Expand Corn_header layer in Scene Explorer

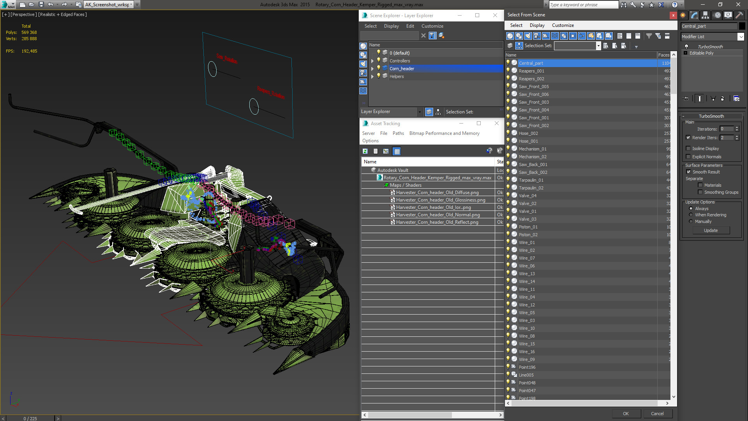point(372,69)
